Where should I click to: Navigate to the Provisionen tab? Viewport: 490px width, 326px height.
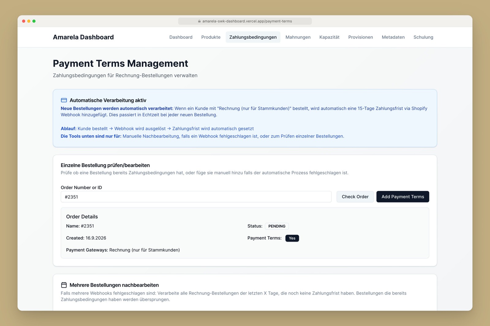coord(361,37)
